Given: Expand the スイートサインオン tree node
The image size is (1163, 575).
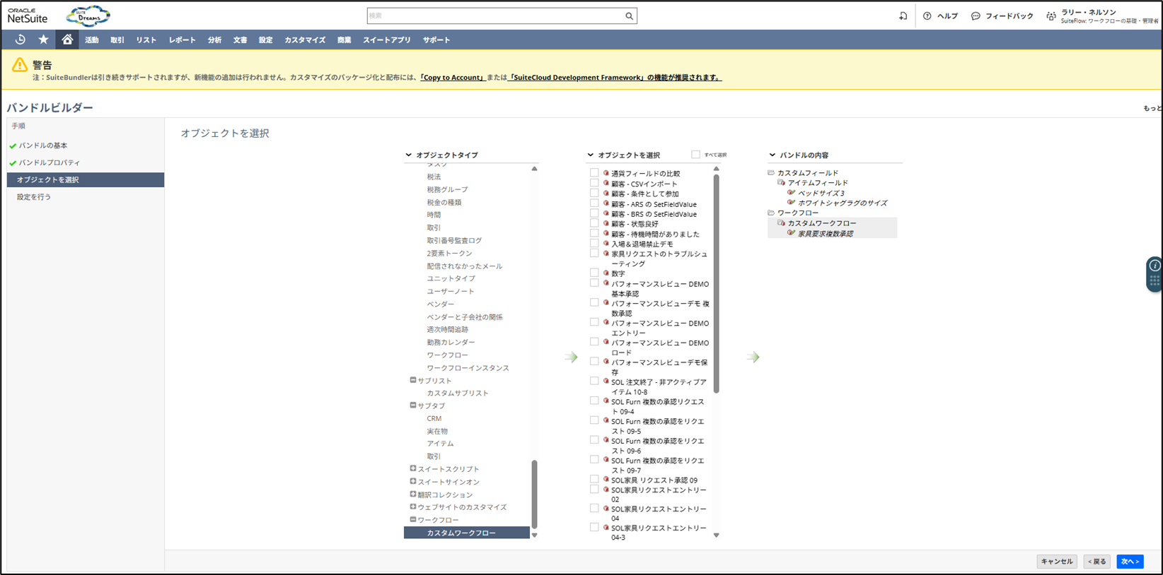Looking at the screenshot, I should click(412, 481).
